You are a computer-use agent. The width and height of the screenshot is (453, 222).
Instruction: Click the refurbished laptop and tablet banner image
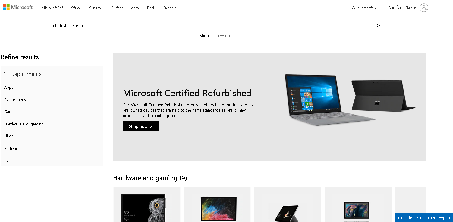(x=350, y=100)
